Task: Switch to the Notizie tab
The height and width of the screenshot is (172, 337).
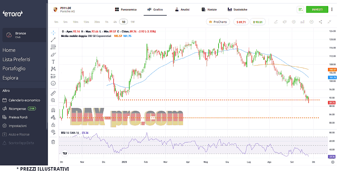Action: point(209,9)
